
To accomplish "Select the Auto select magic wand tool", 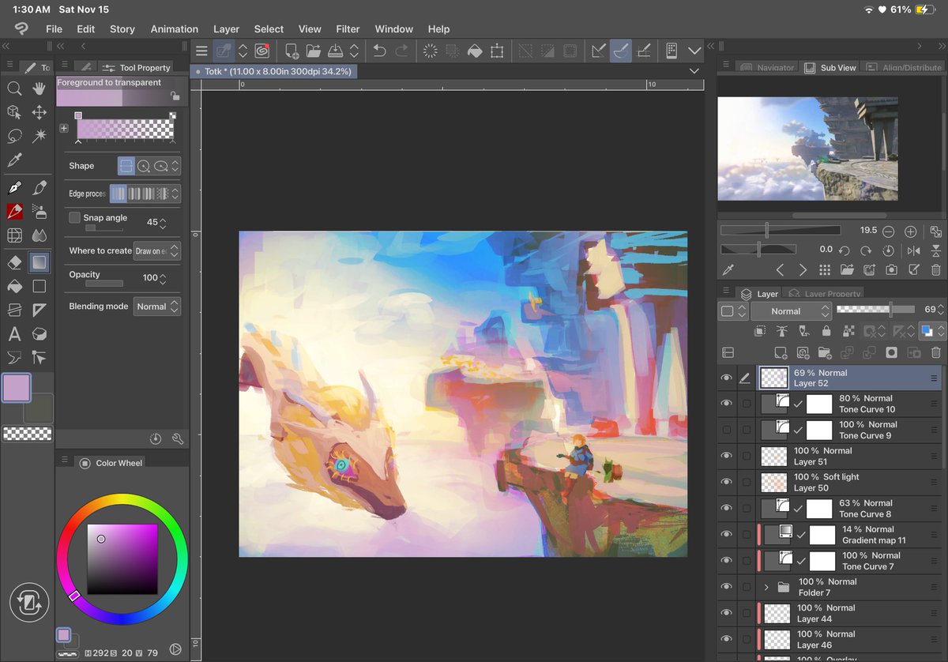I will (39, 136).
